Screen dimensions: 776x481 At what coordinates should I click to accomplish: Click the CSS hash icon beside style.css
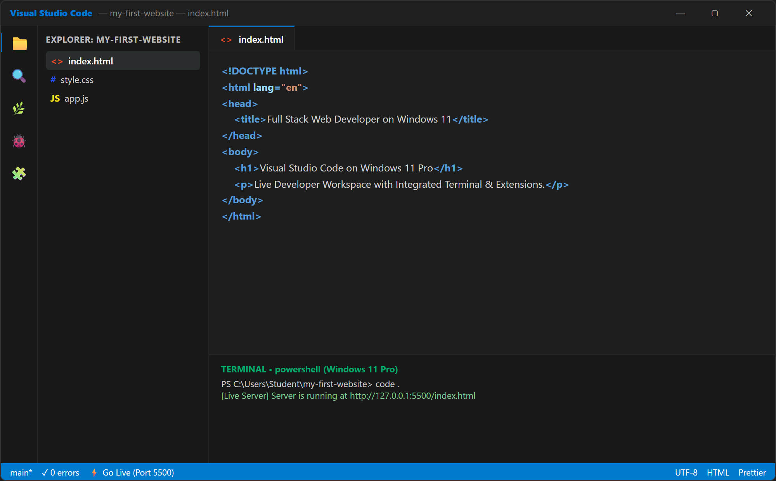point(53,80)
